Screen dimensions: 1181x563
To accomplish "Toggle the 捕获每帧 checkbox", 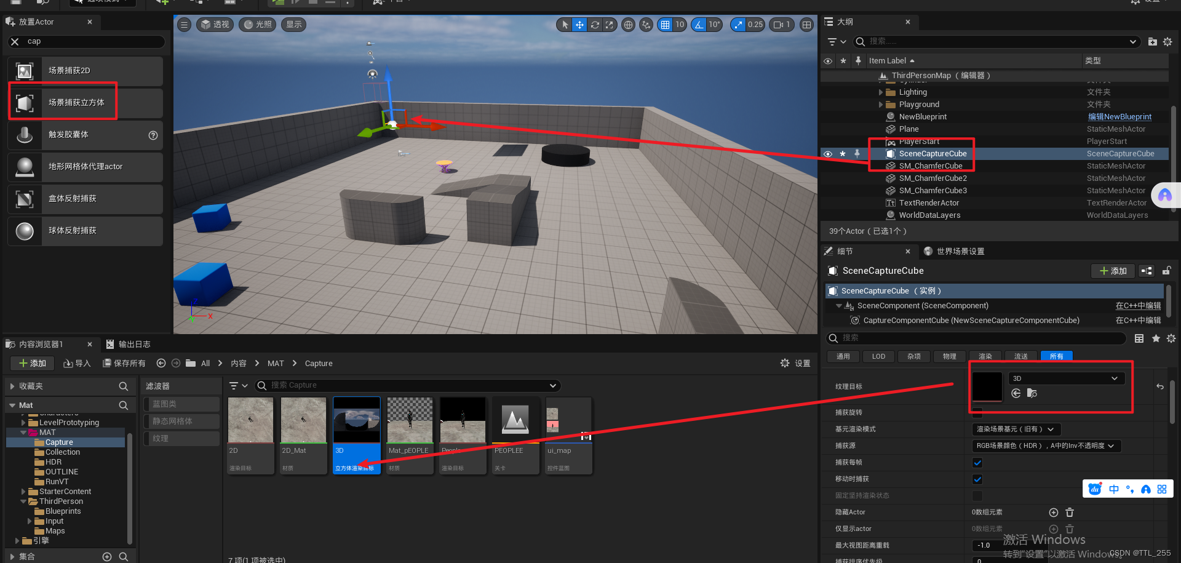I will (977, 463).
